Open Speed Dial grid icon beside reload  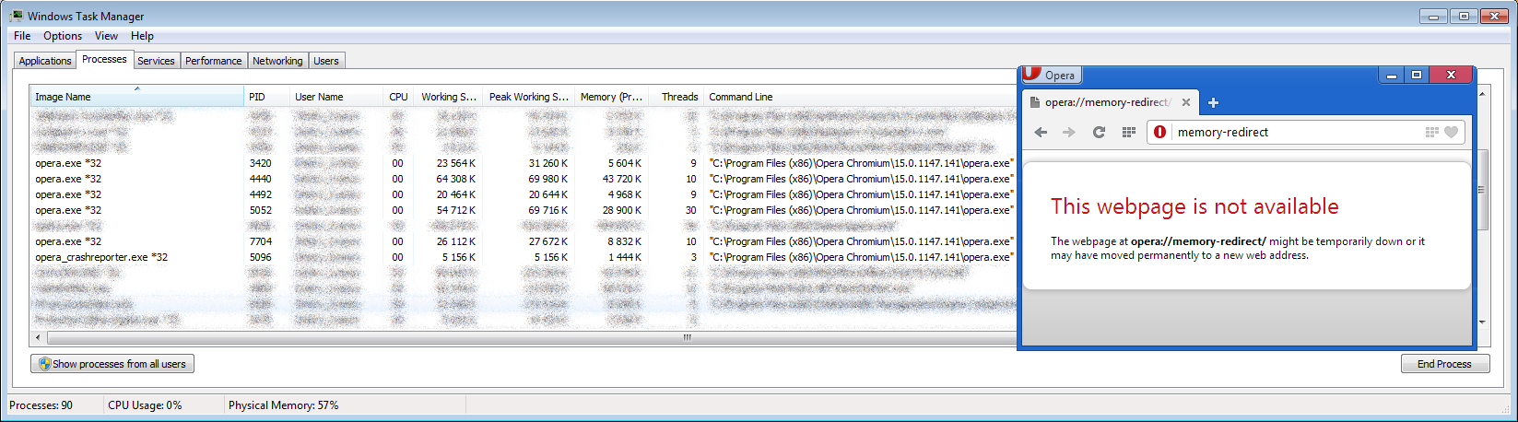point(1128,133)
